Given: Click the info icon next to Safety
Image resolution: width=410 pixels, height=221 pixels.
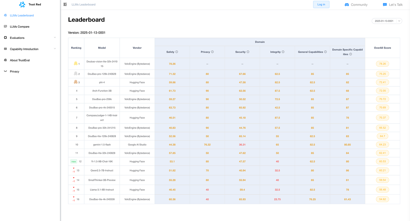Looking at the screenshot, I should coord(177,52).
